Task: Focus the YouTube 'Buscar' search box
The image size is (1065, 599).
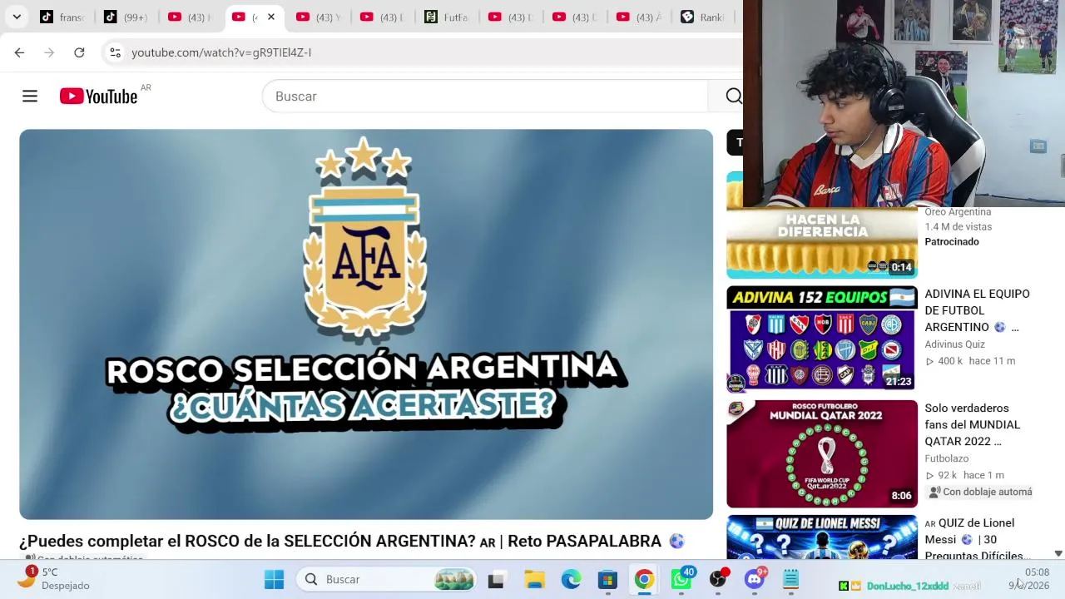Action: pos(485,97)
